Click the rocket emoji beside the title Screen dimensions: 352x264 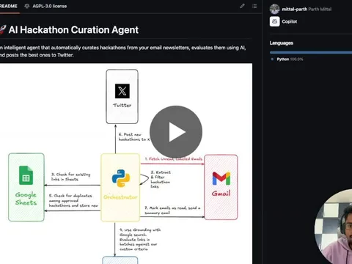coord(2,30)
